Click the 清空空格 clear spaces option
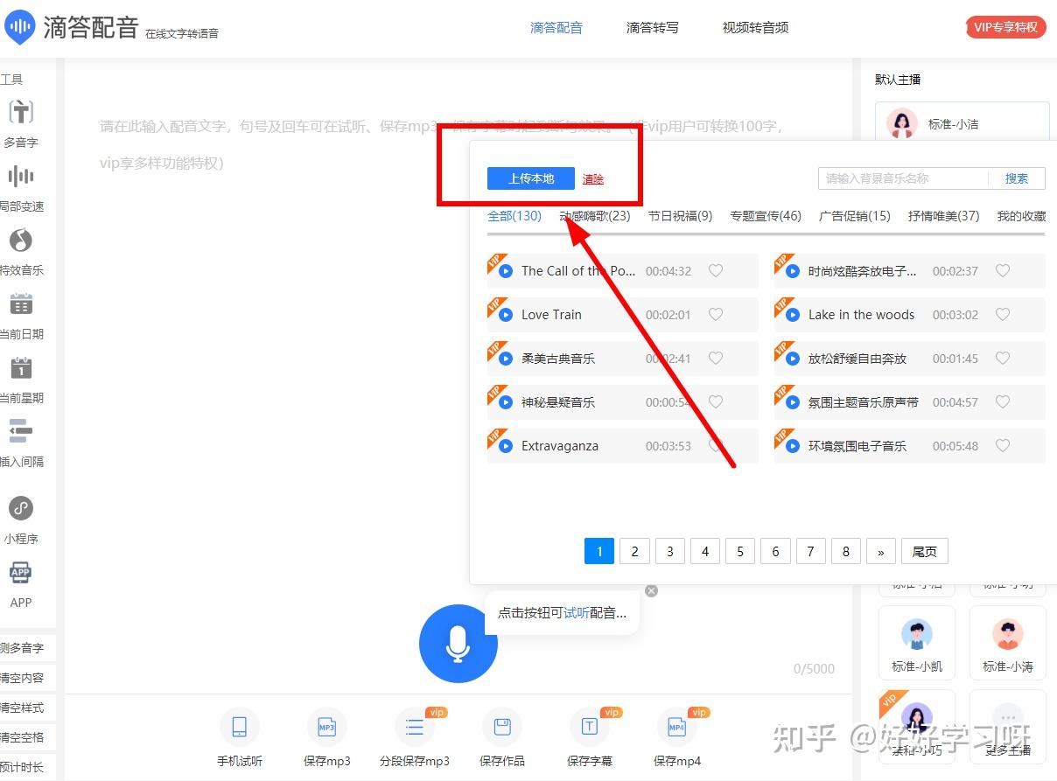Image resolution: width=1057 pixels, height=781 pixels. [x=24, y=737]
